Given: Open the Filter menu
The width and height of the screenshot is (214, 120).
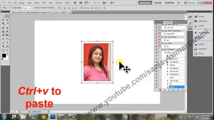Looking at the screenshot, I should [44, 3].
